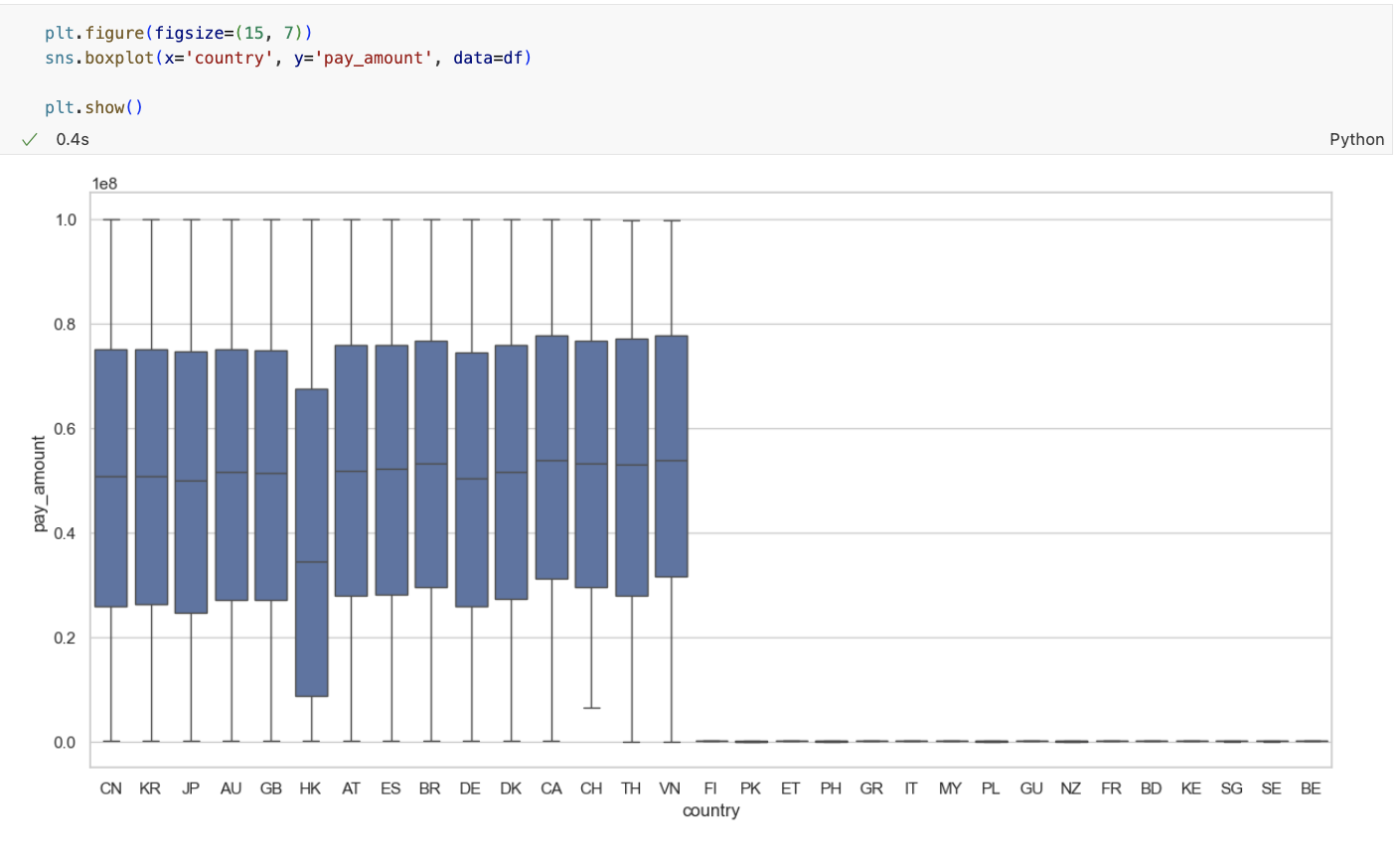Click the SG tick label
The image size is (1397, 858).
[x=1232, y=788]
